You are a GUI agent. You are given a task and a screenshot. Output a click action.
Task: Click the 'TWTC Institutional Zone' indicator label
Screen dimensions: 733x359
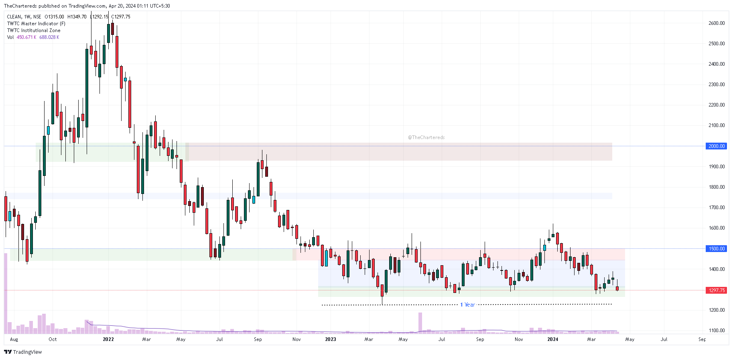[x=34, y=30]
